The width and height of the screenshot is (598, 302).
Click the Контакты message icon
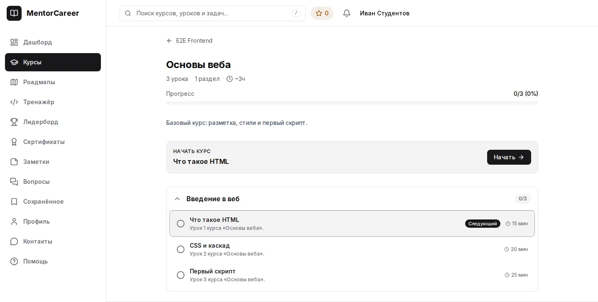14,241
